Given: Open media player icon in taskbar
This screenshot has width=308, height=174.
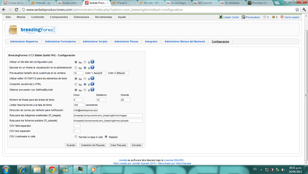Looking at the screenshot, I should 94,170.
